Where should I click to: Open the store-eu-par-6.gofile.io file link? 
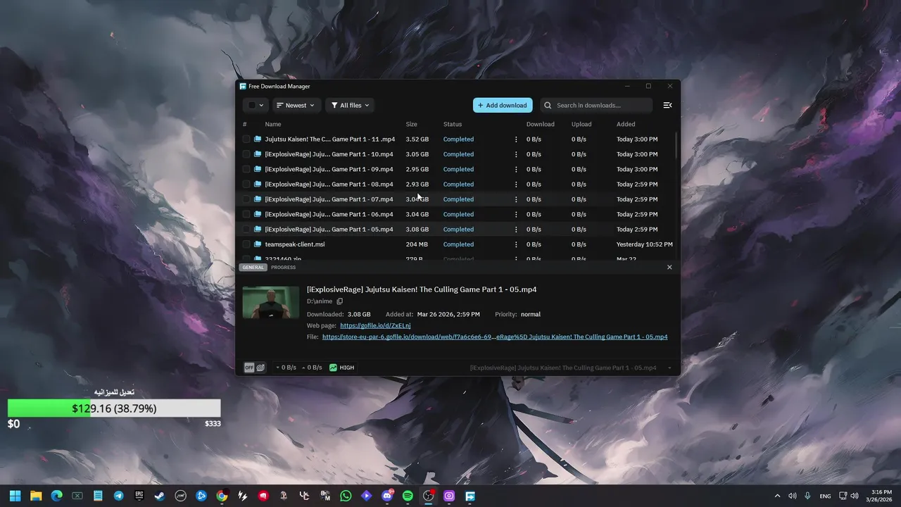(x=495, y=337)
